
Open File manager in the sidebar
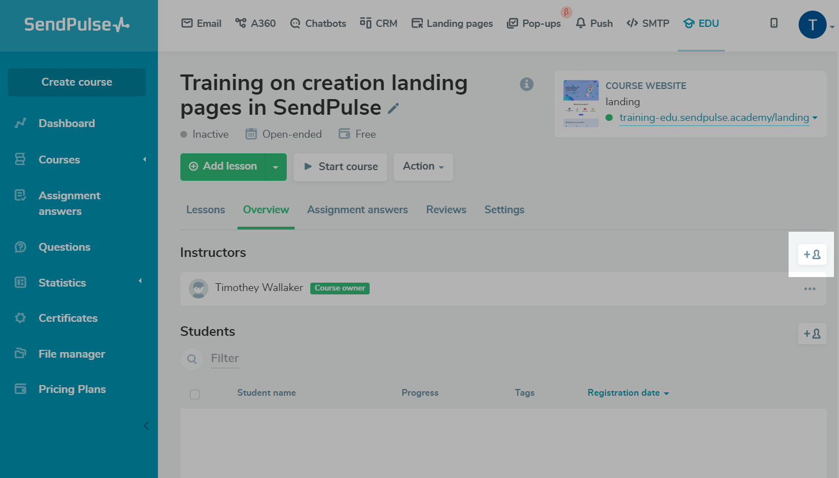(72, 354)
